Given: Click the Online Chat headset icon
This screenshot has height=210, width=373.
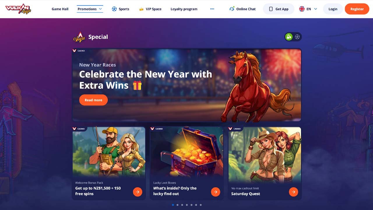Looking at the screenshot, I should (232, 9).
